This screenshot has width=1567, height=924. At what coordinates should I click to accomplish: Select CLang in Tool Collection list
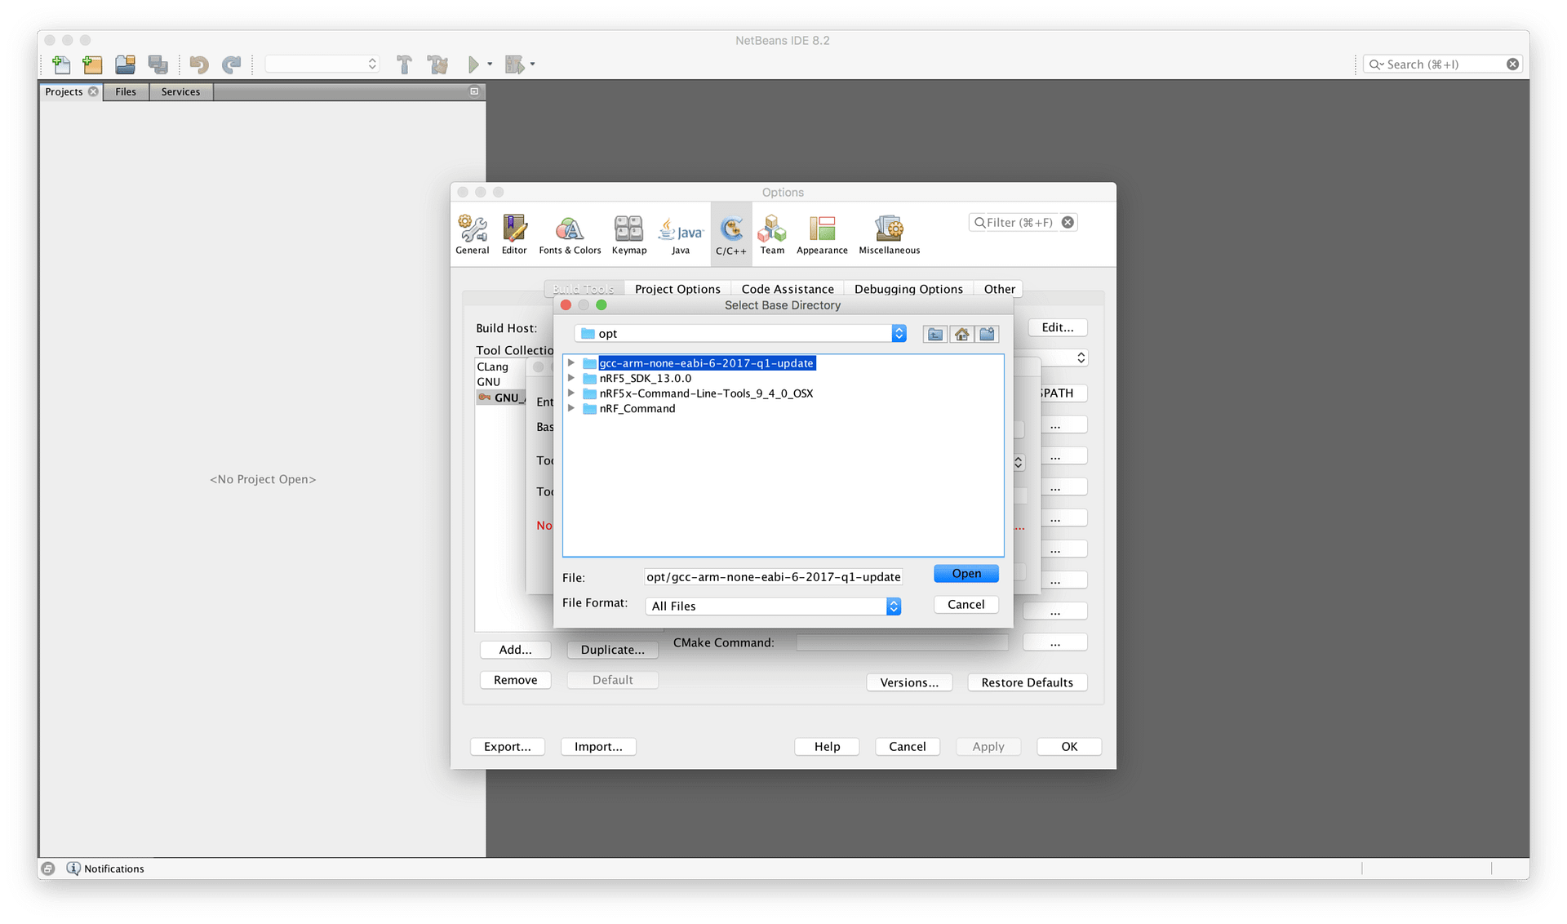pyautogui.click(x=493, y=366)
